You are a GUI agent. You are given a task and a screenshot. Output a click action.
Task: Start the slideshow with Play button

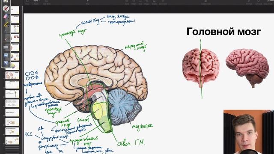click(x=87, y=2)
